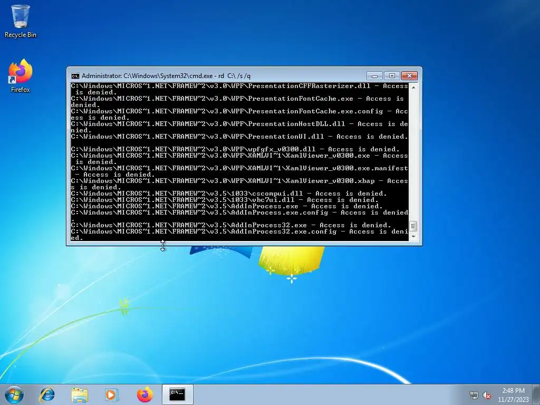Click the PresentationFontCache.exe.config output line
Image resolution: width=540 pixels, height=405 pixels.
(x=240, y=114)
